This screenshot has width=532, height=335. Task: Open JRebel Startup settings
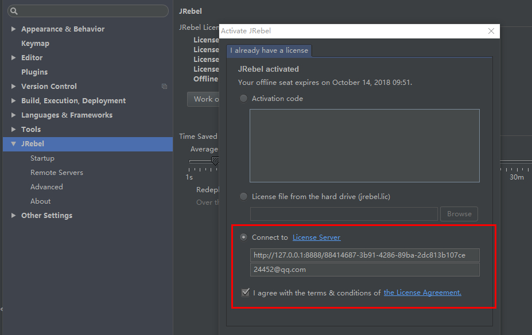42,158
